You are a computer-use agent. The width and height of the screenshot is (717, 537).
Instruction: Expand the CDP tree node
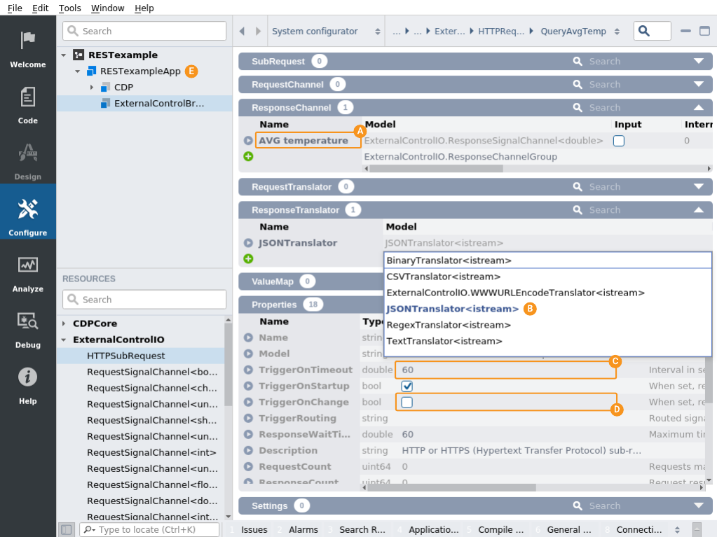tap(92, 88)
